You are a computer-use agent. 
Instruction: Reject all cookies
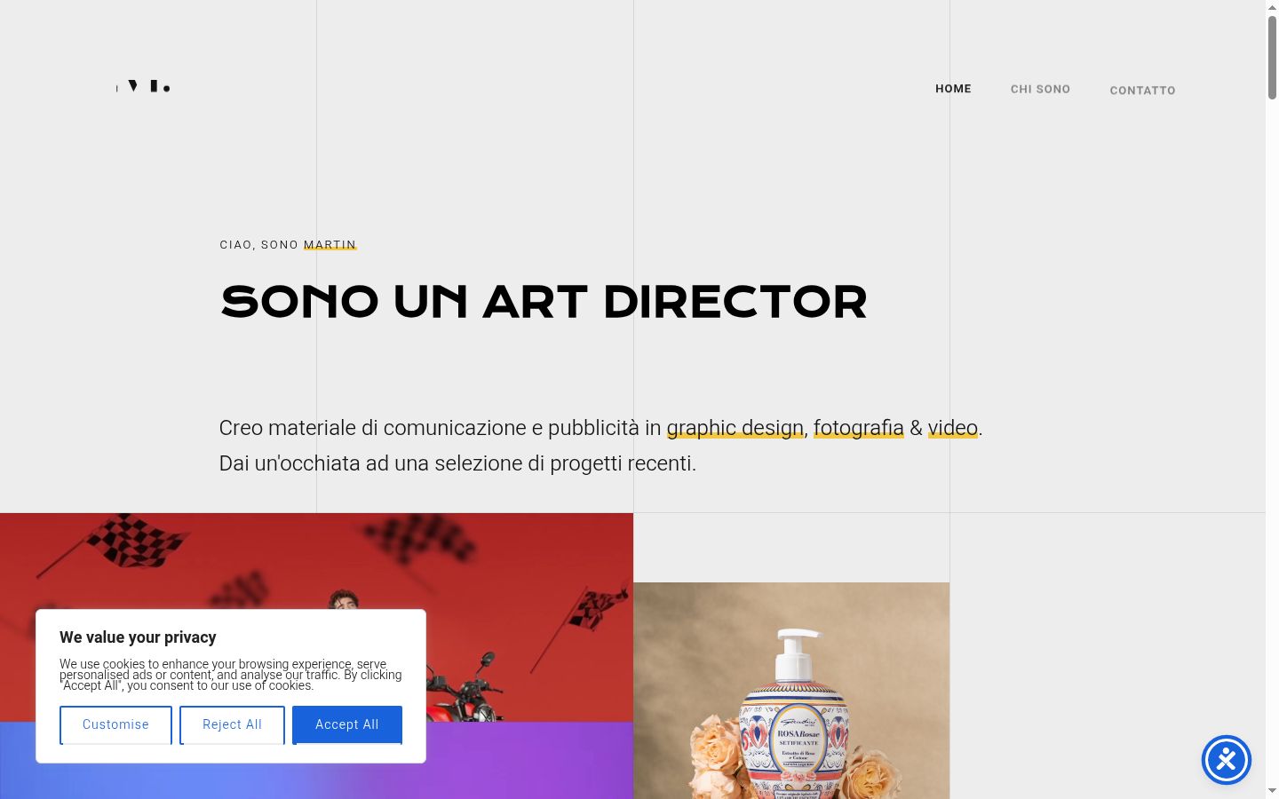pyautogui.click(x=232, y=725)
